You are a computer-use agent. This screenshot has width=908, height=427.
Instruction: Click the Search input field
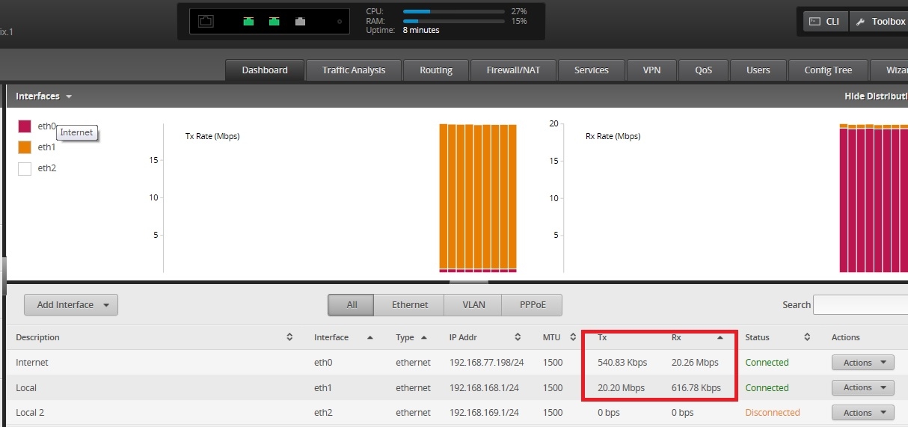pyautogui.click(x=860, y=304)
